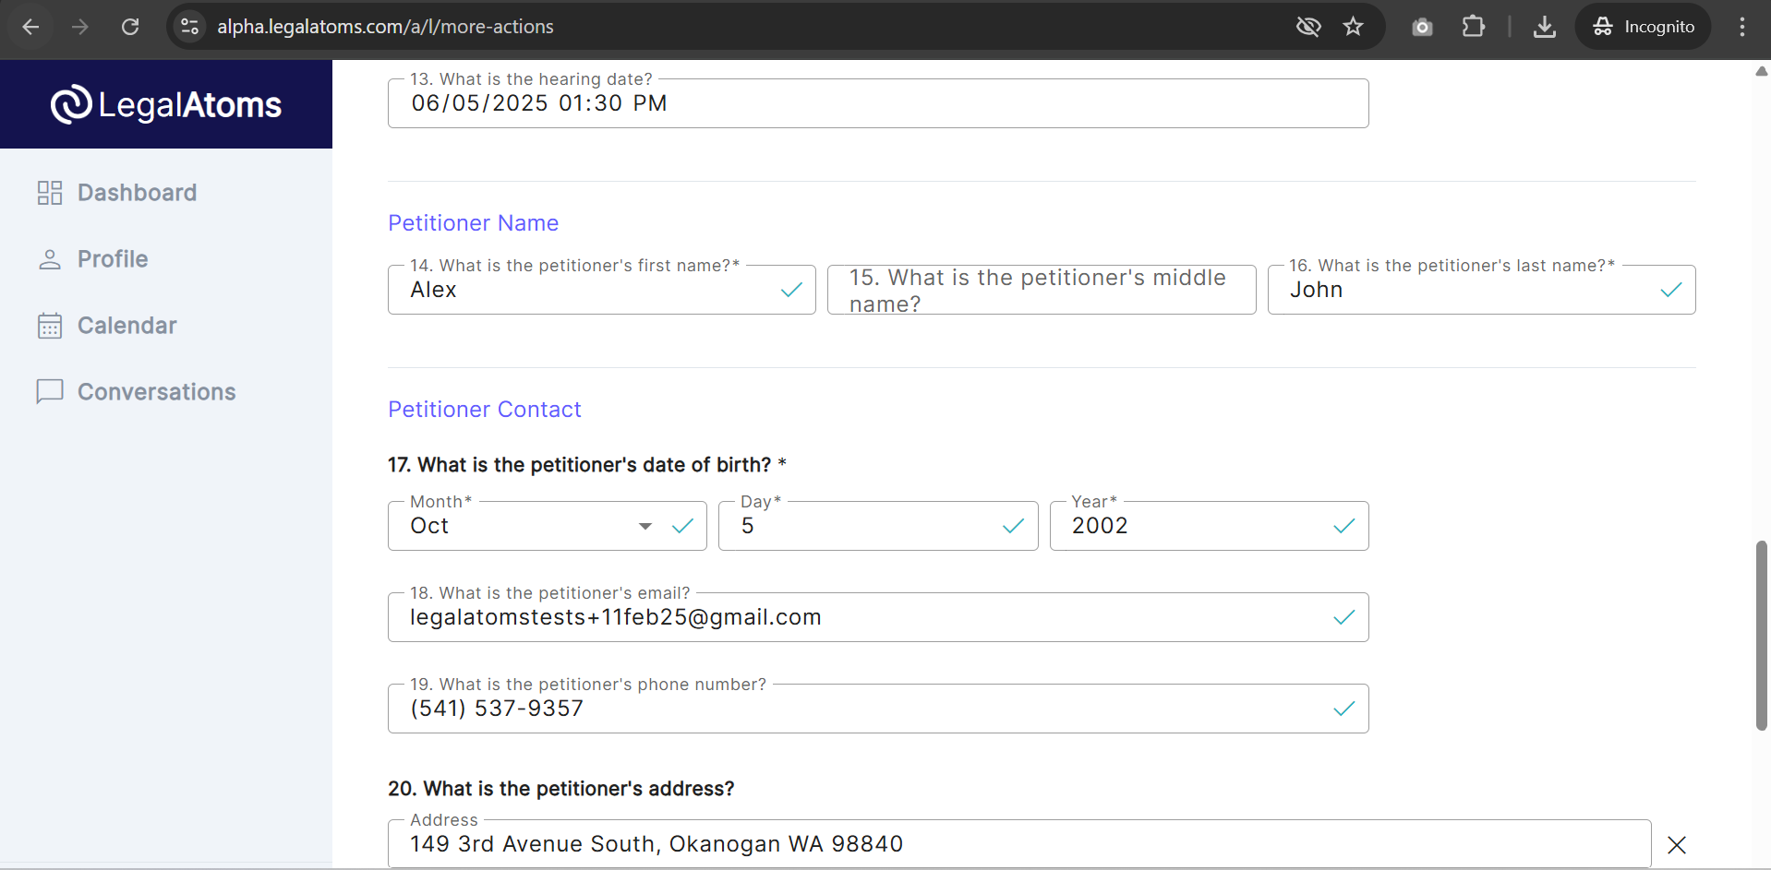
Task: Click the Profile person icon
Action: [50, 259]
